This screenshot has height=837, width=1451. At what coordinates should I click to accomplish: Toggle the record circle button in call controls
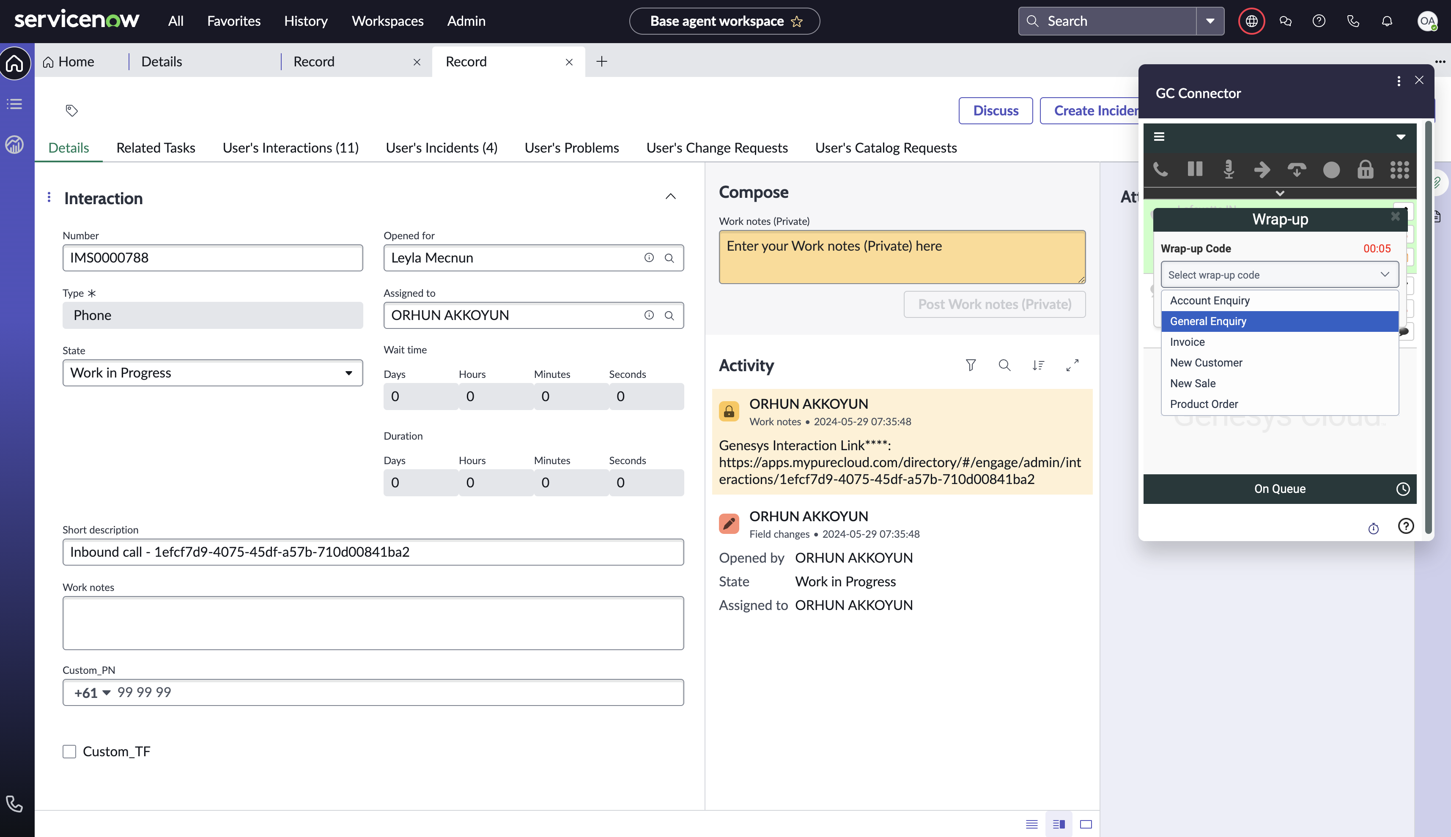tap(1331, 170)
